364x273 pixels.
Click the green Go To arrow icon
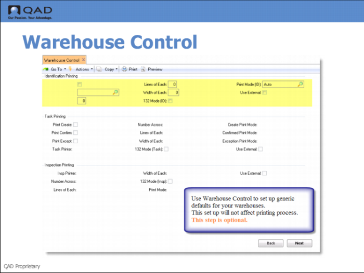point(46,69)
